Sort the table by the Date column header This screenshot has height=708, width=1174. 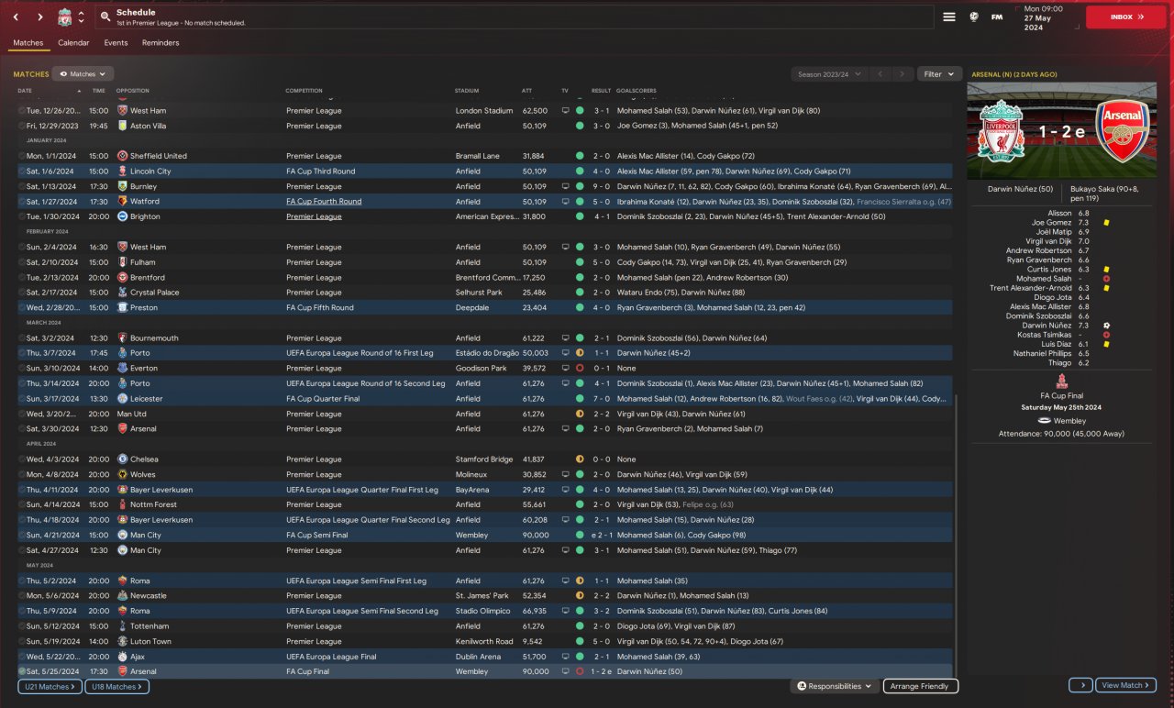(25, 91)
